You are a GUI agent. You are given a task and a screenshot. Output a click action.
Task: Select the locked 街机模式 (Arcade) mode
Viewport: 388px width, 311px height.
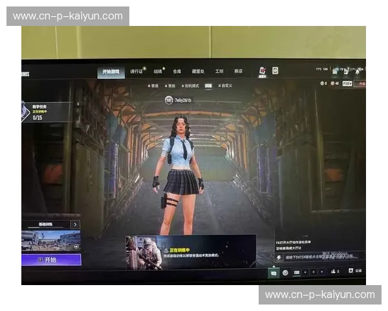pos(190,86)
